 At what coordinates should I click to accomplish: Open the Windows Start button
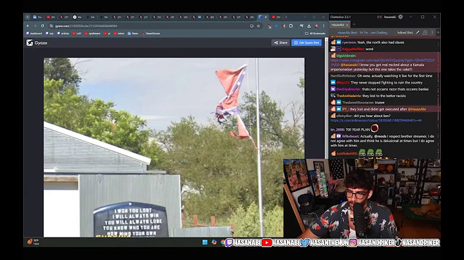205,242
